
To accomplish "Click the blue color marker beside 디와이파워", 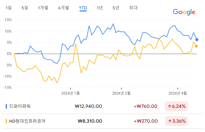I will pyautogui.click(x=6, y=106).
